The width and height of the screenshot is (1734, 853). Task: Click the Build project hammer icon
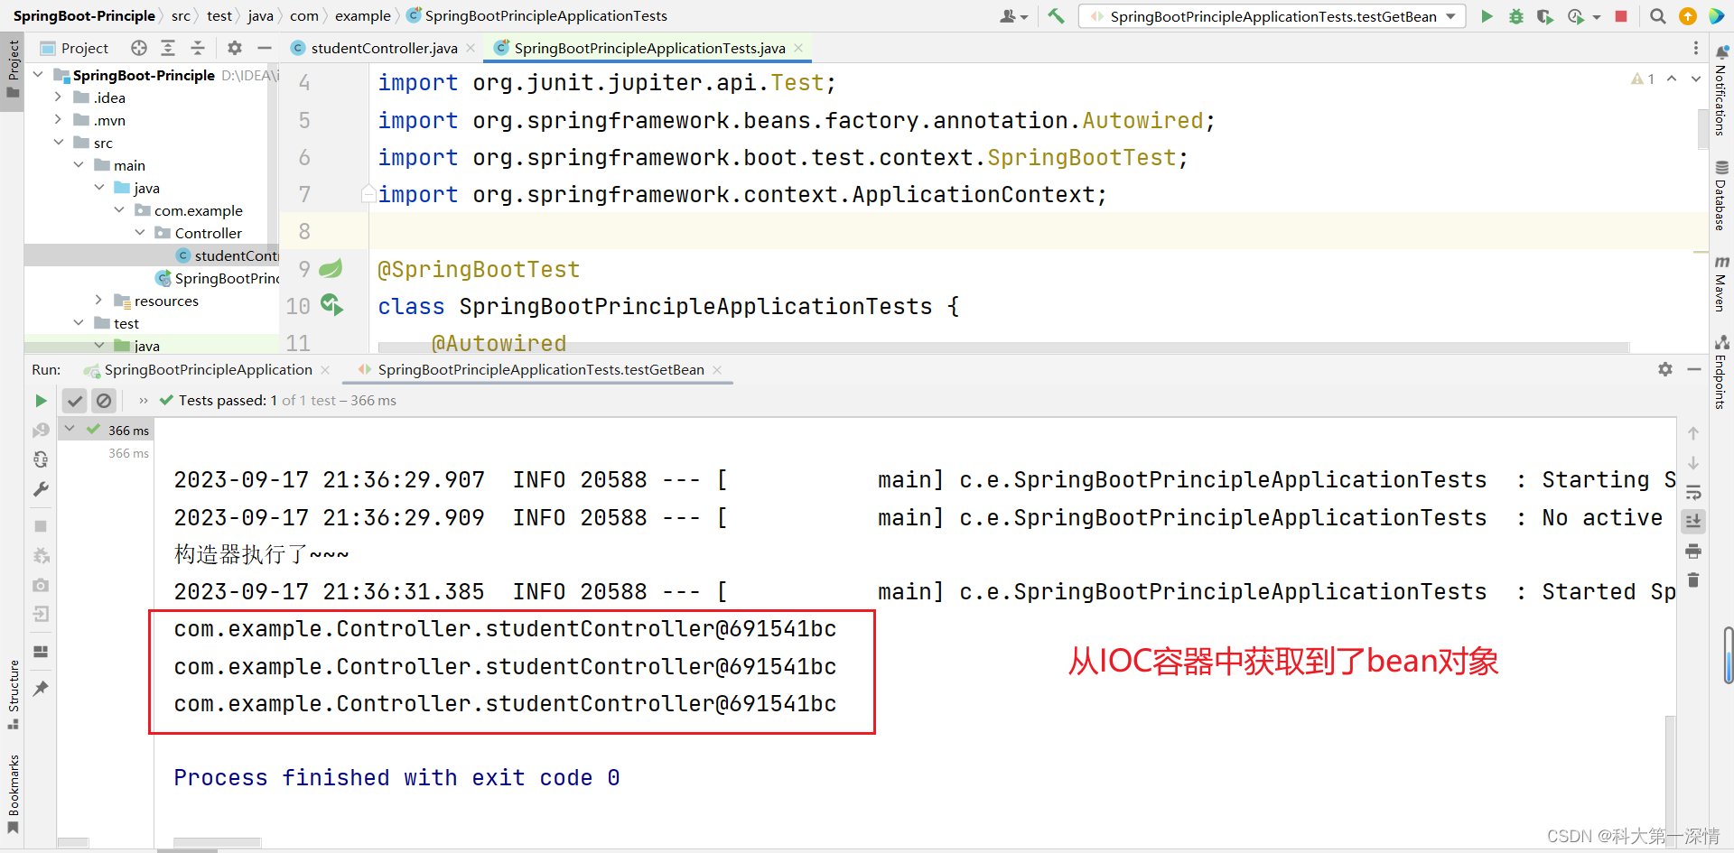point(1056,16)
